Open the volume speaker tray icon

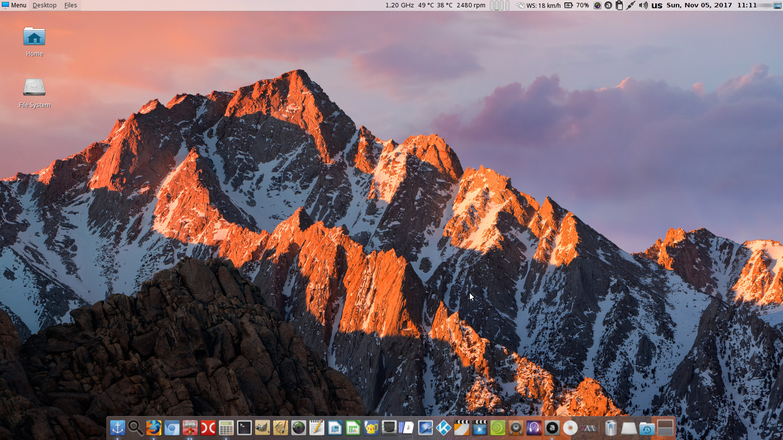click(643, 5)
